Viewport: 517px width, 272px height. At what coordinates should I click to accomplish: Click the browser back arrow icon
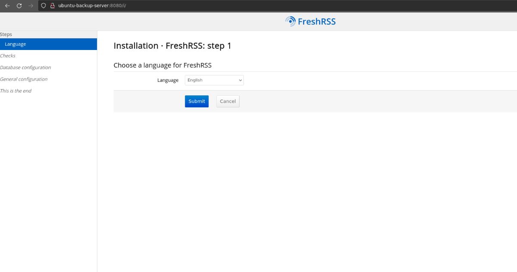(x=6, y=6)
